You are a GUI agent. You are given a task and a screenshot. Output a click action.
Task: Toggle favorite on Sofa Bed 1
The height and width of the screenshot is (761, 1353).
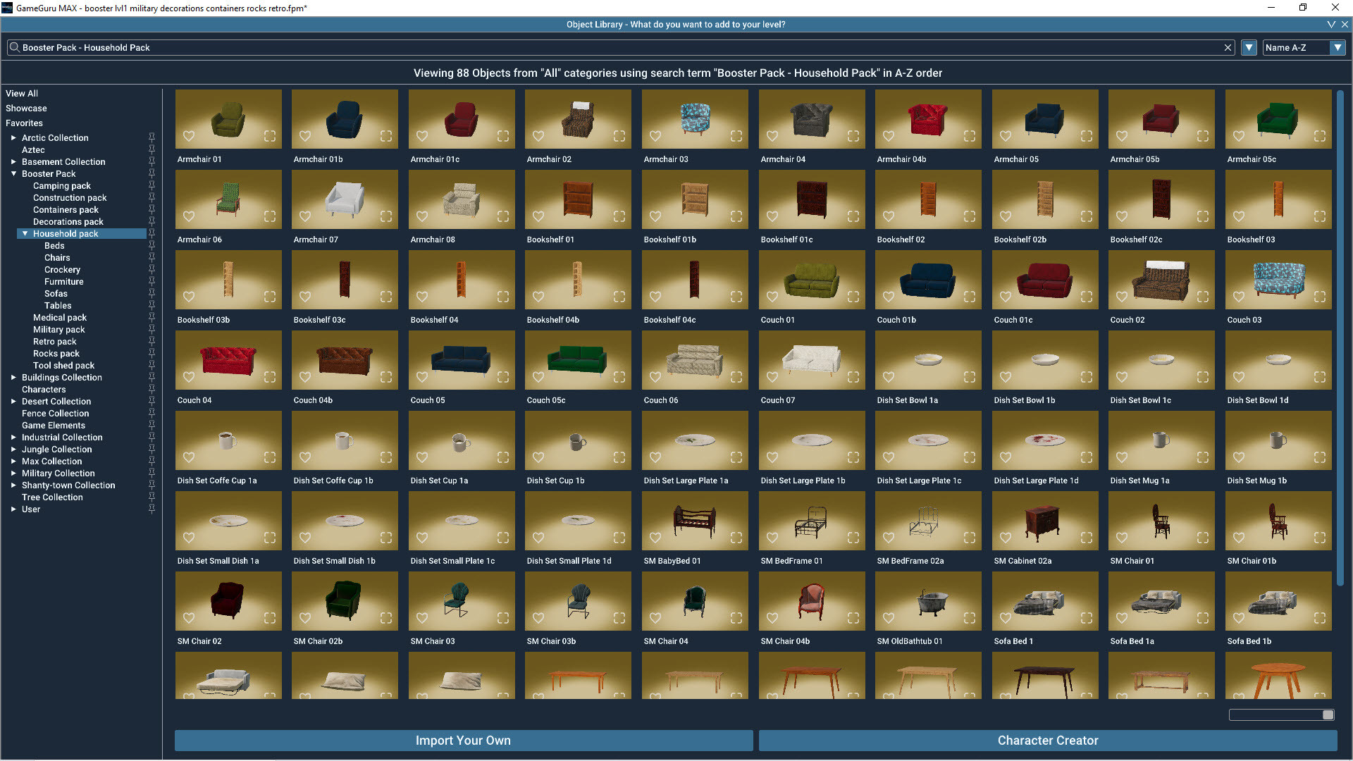click(x=1004, y=618)
